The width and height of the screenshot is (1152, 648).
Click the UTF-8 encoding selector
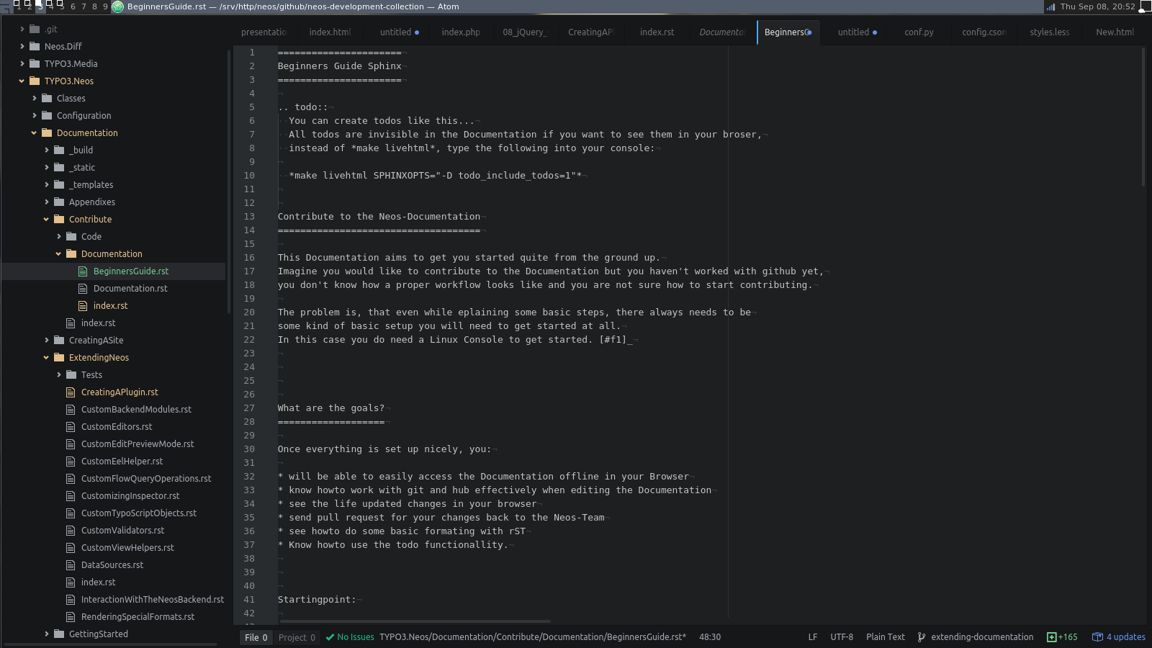[x=842, y=637]
